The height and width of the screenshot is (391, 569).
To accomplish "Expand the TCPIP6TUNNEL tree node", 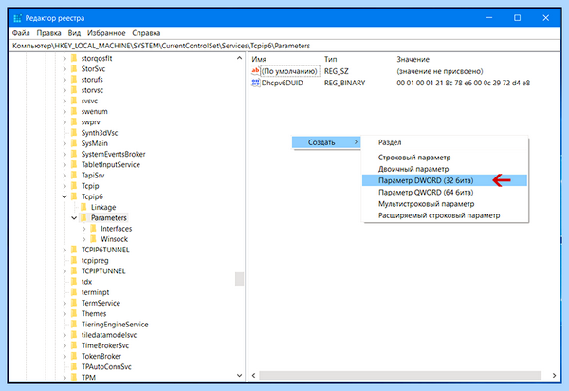I will tap(64, 250).
